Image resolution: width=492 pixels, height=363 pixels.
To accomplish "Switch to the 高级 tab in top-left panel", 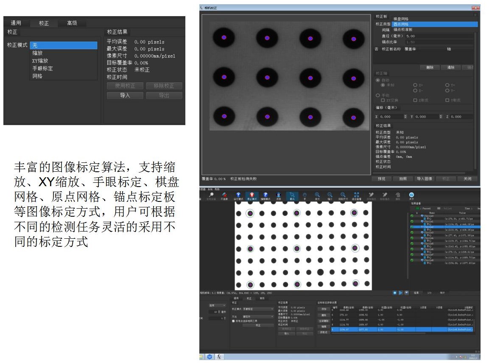I will (x=72, y=23).
